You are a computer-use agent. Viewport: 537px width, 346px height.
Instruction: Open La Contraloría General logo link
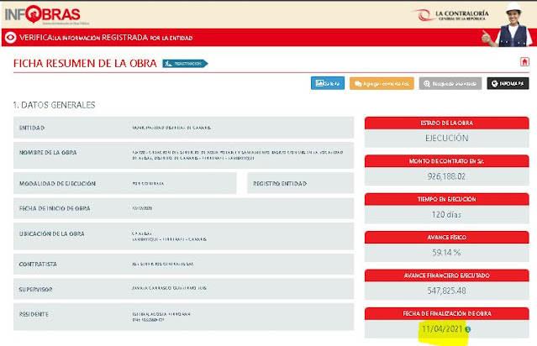point(450,15)
